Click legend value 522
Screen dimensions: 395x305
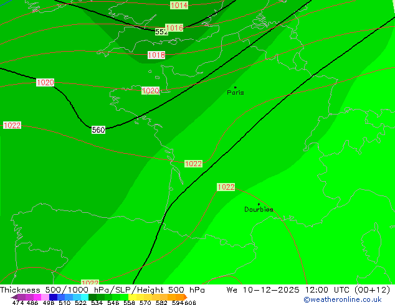pos(80,303)
